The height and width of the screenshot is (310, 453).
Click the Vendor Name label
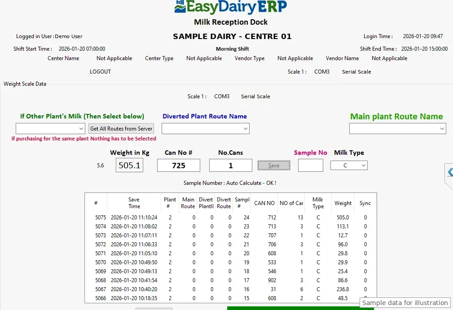[343, 58]
